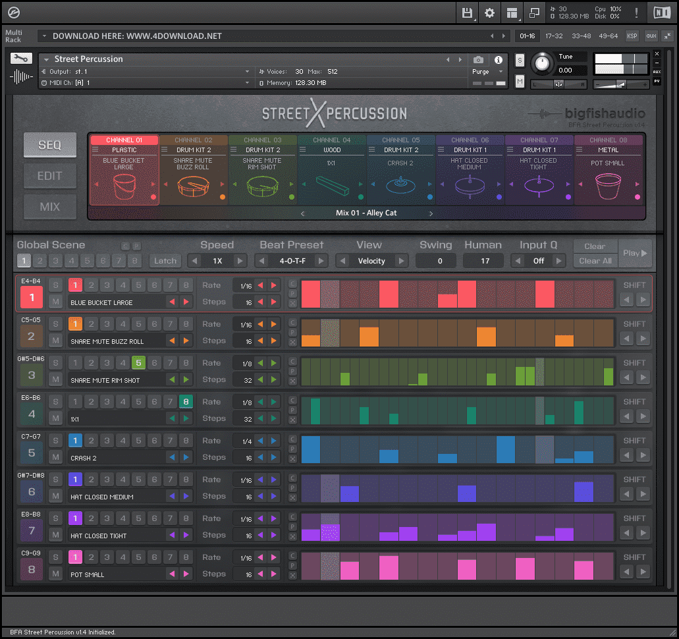Viewport: 679px width, 639px height.
Task: Increase Speed with the right arrow
Action: [240, 261]
